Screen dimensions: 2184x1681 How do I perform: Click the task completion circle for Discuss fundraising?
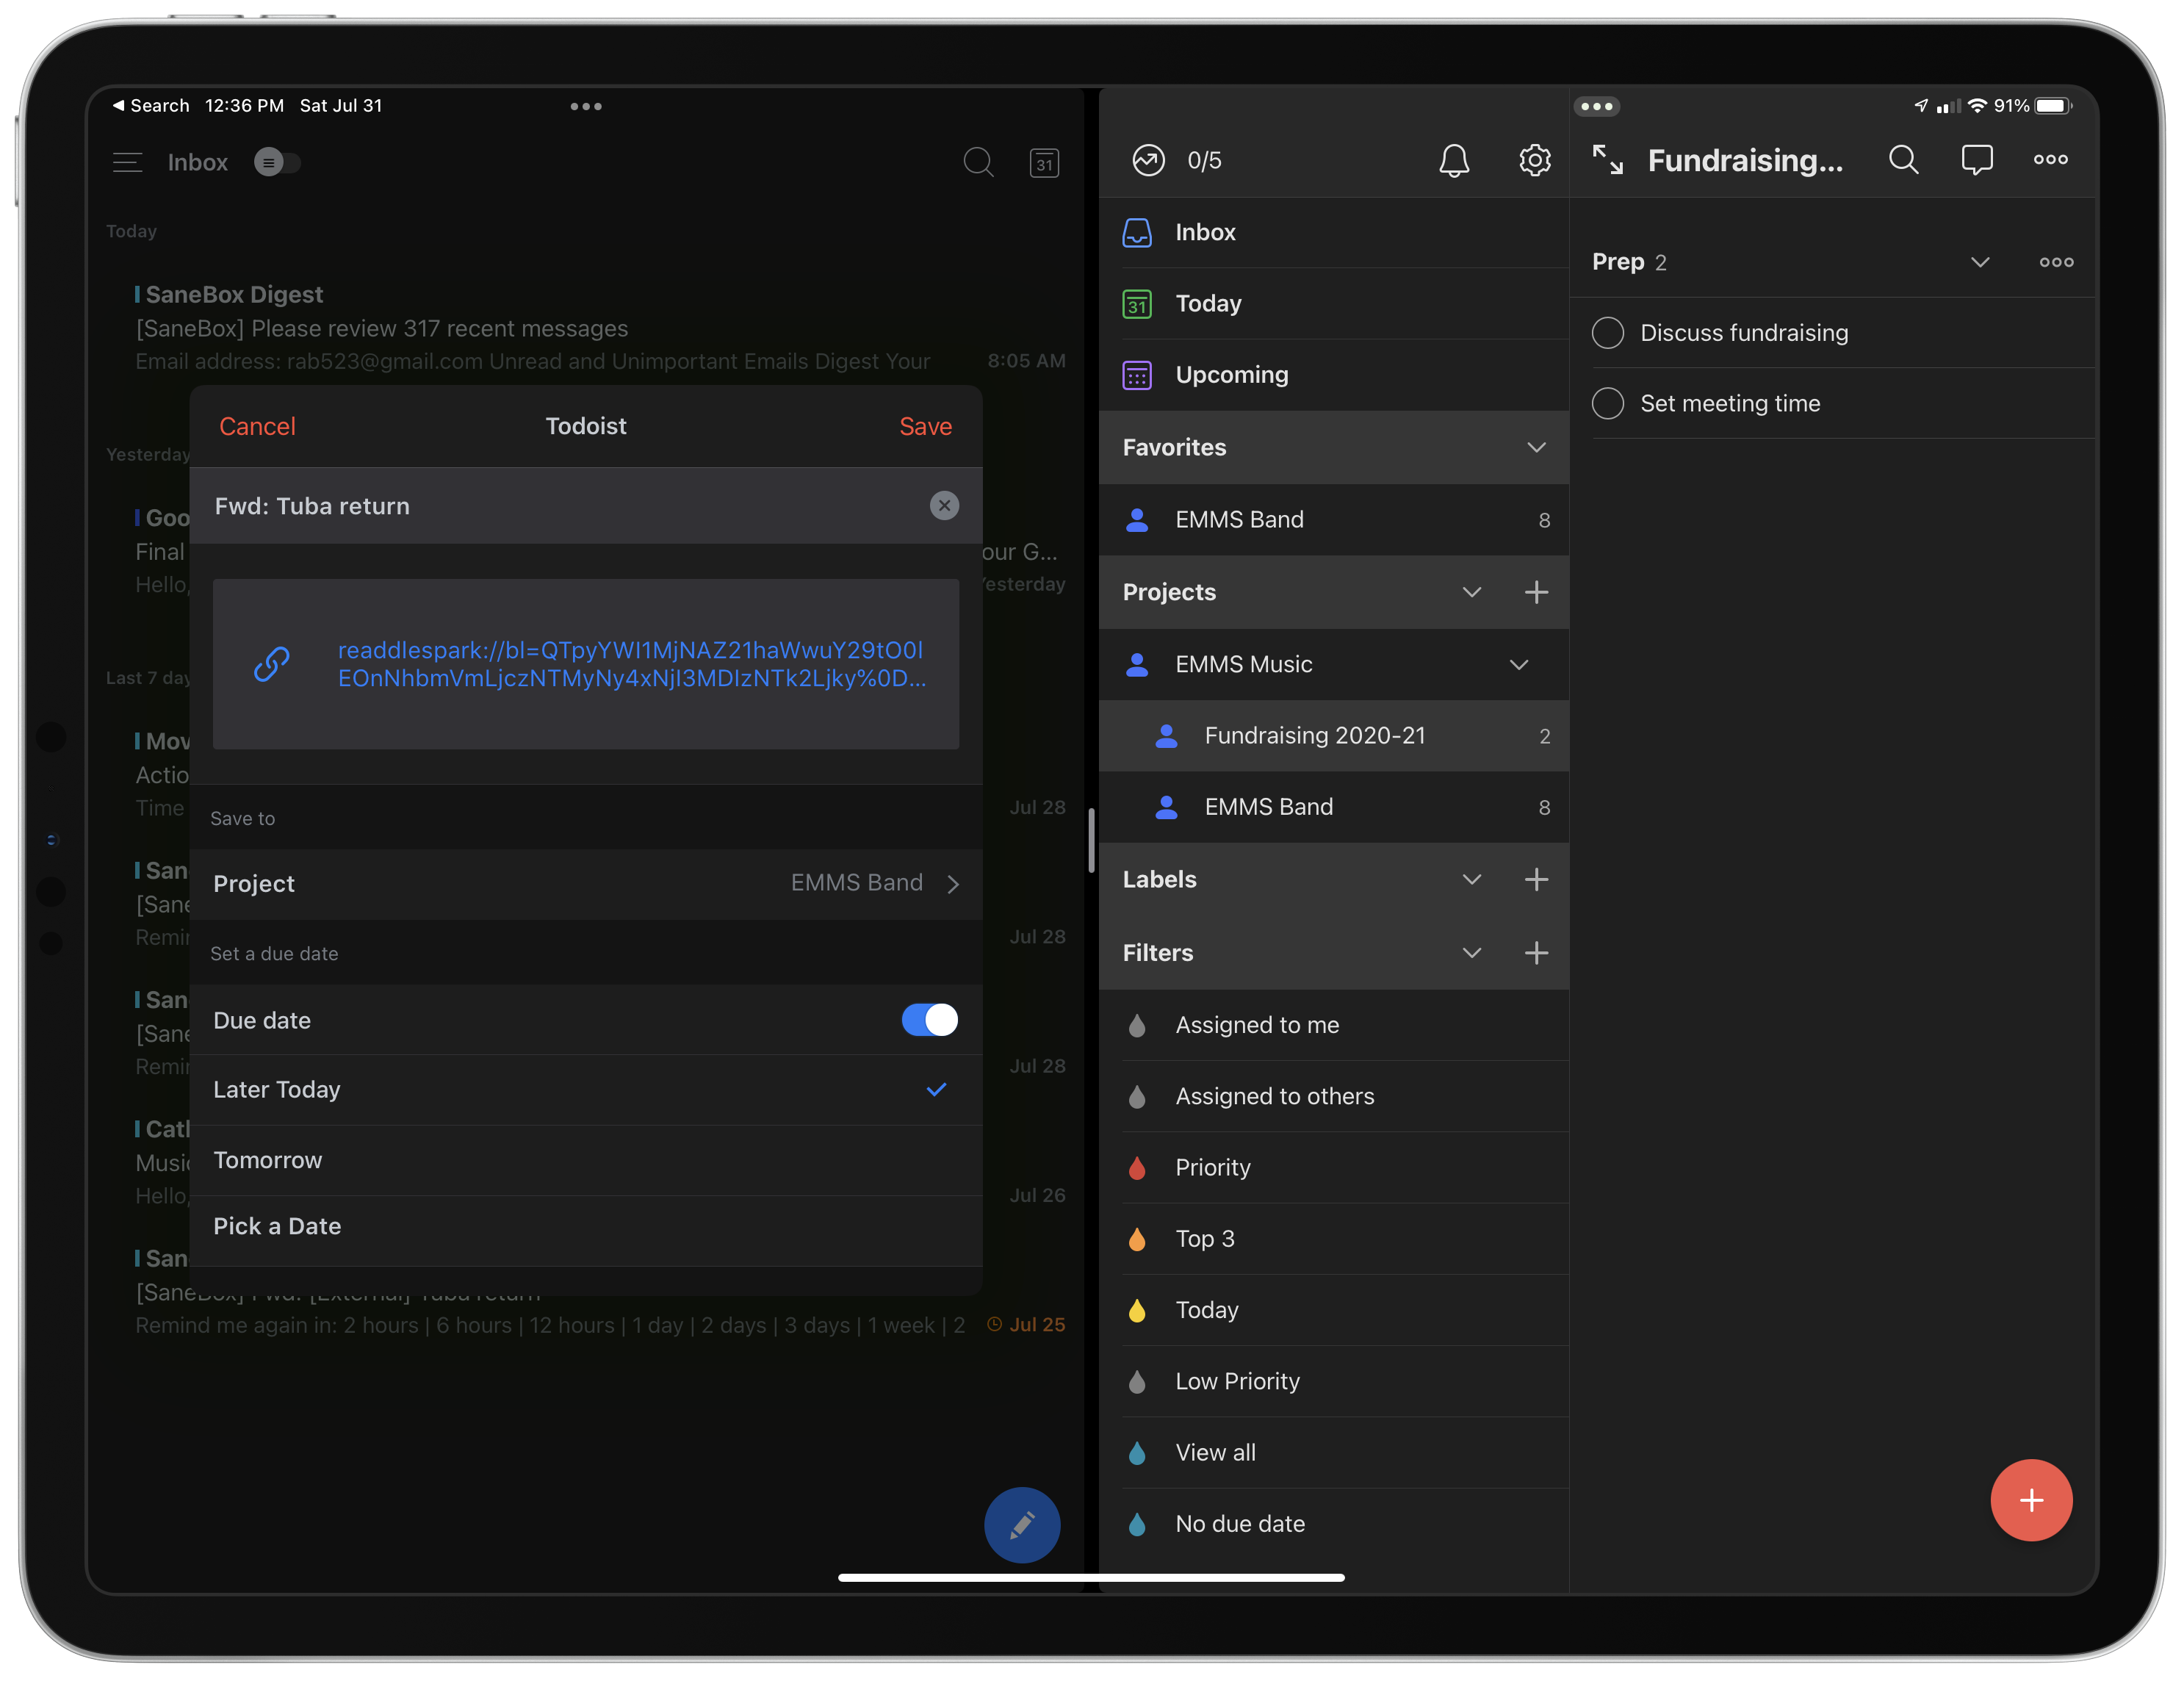pyautogui.click(x=1607, y=332)
